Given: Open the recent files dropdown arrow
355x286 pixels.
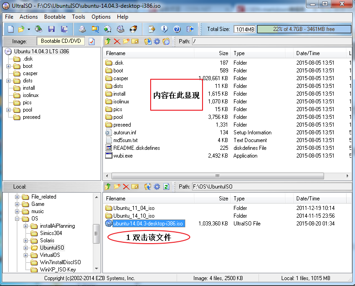Looking at the screenshot, I should click(29, 29).
